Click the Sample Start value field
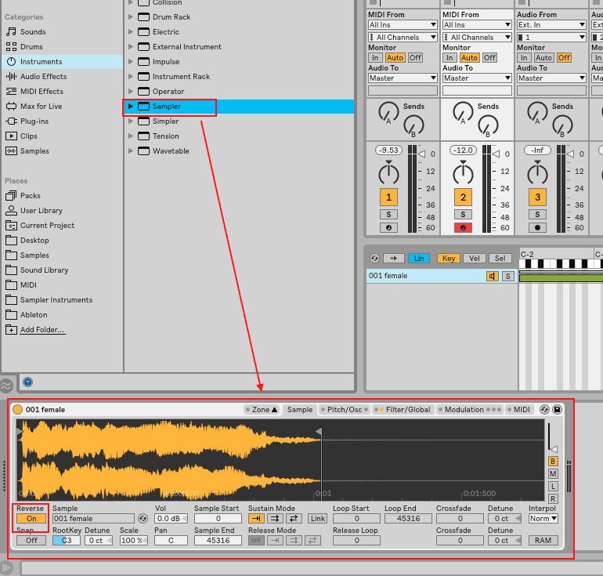The image size is (603, 576). tap(218, 518)
